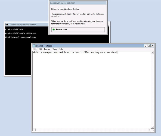This screenshot has width=161, height=136.
Task: Open the Edit menu in Notepad
Action: [40, 49]
